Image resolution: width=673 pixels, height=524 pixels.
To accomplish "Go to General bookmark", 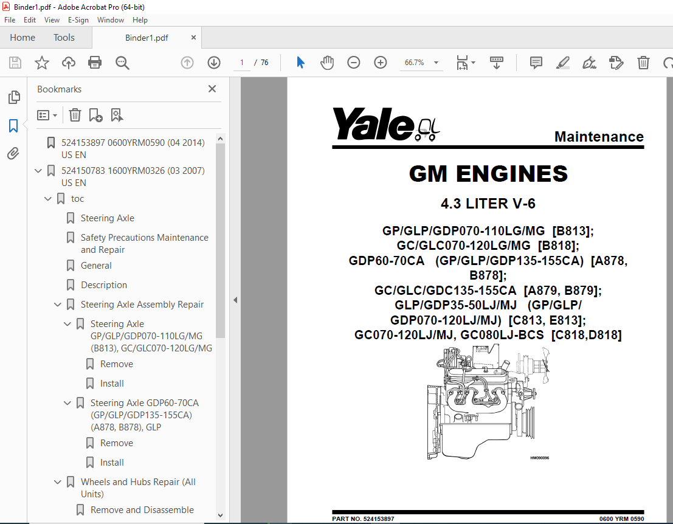I will tap(96, 266).
